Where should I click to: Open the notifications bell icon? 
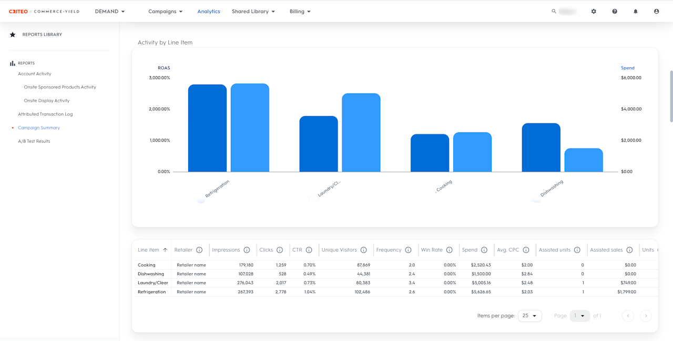(x=635, y=12)
